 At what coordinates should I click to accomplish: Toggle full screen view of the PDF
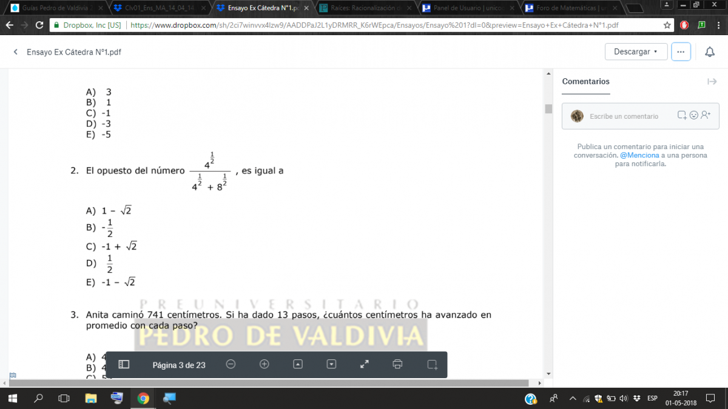(365, 364)
